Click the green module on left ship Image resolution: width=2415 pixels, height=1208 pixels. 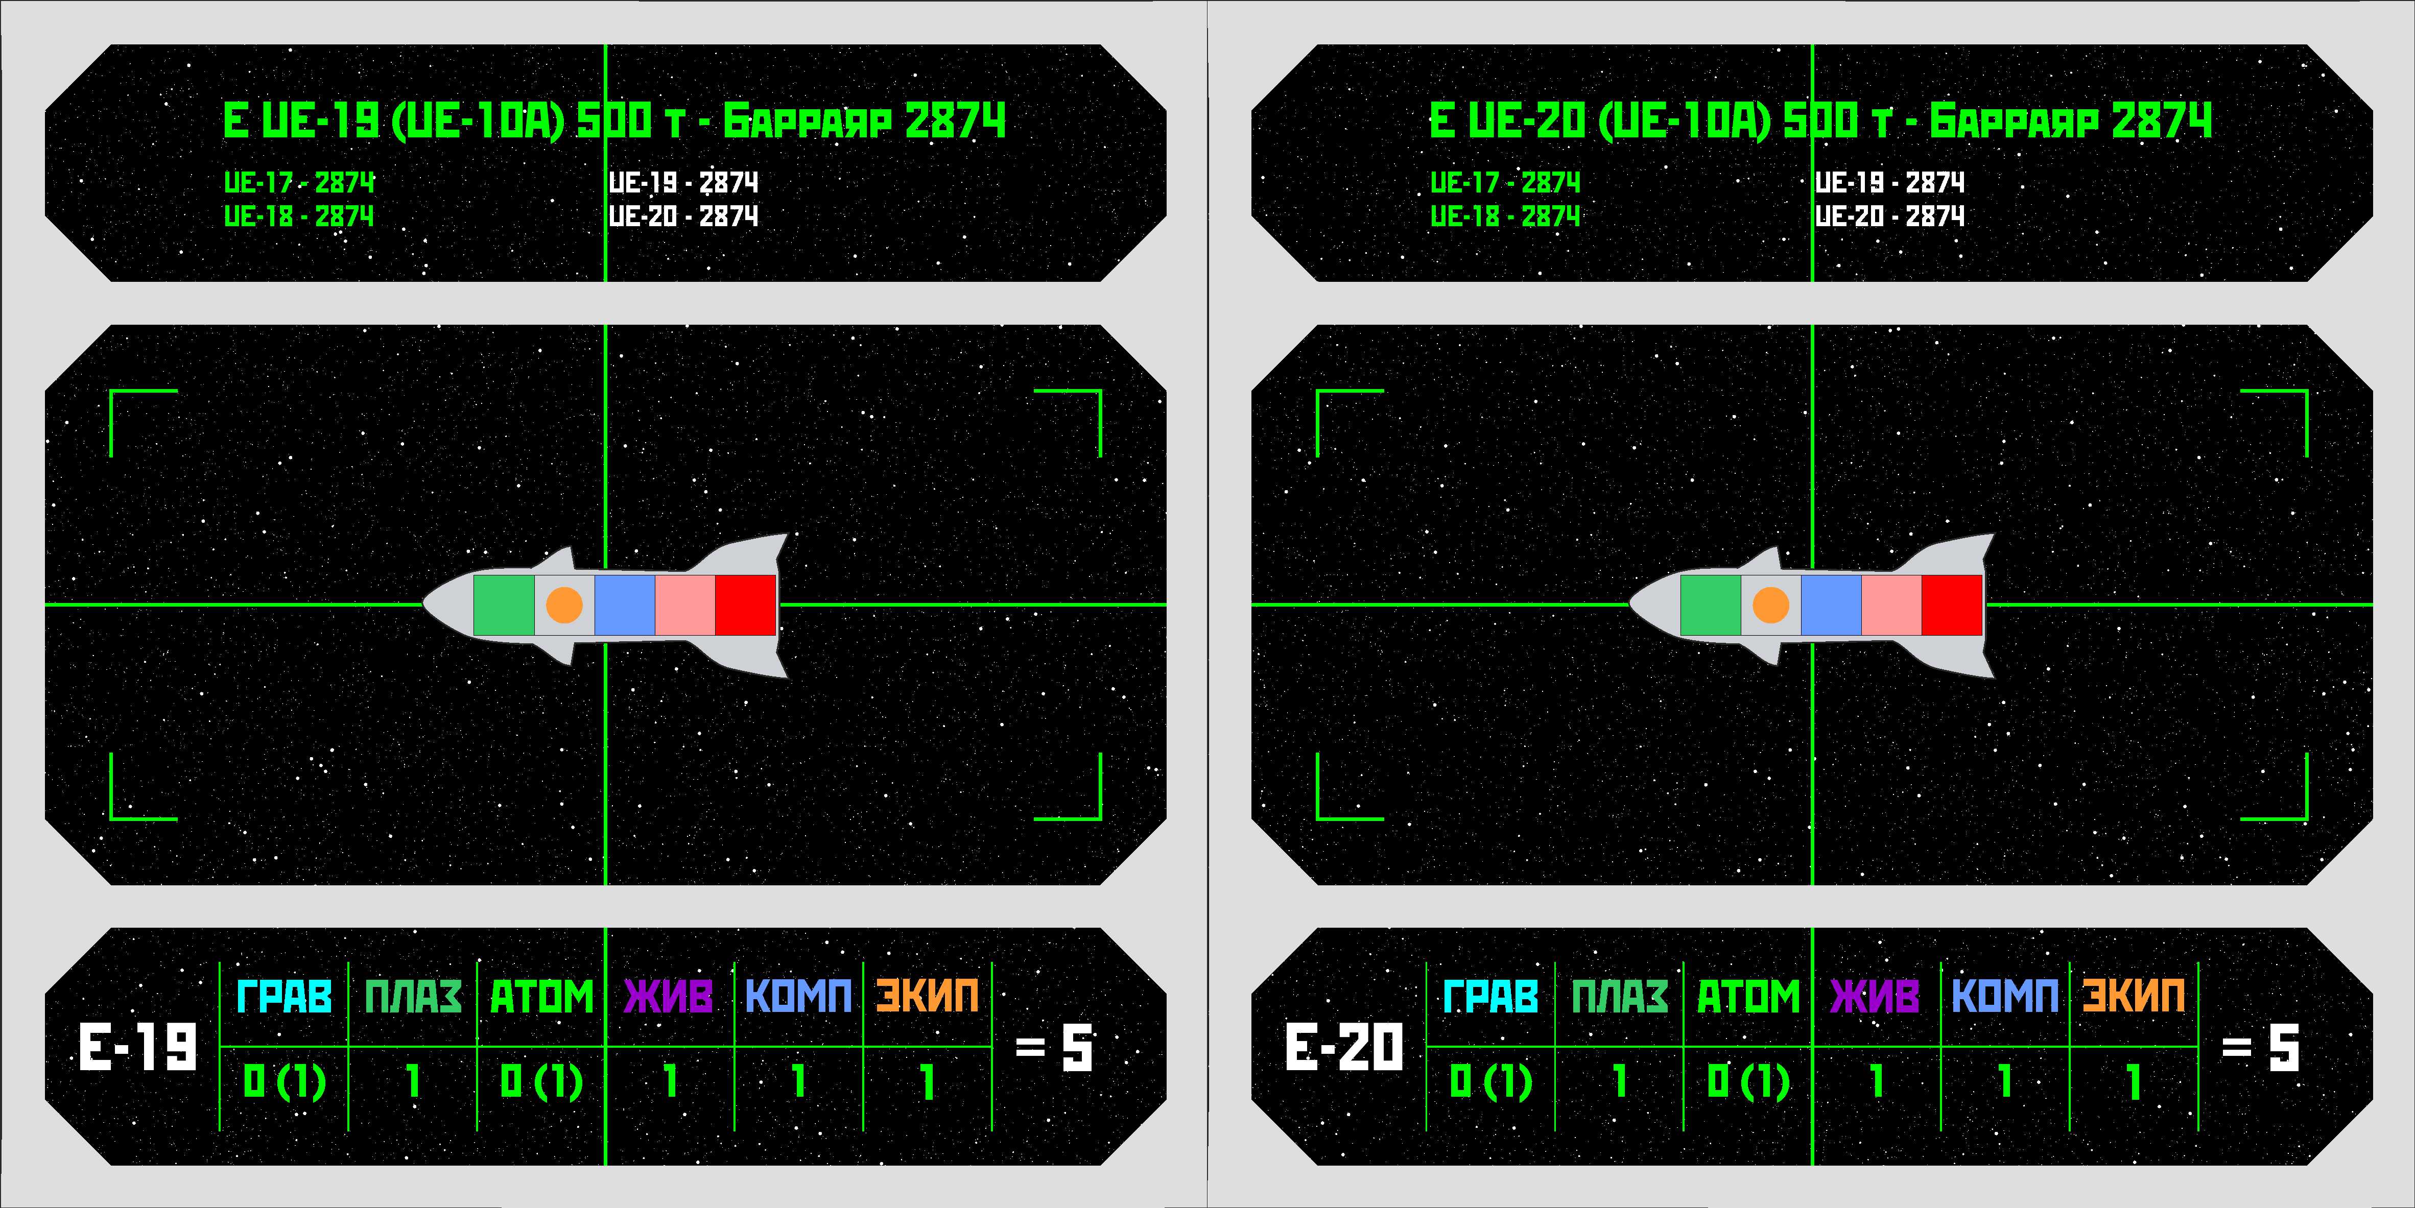504,606
